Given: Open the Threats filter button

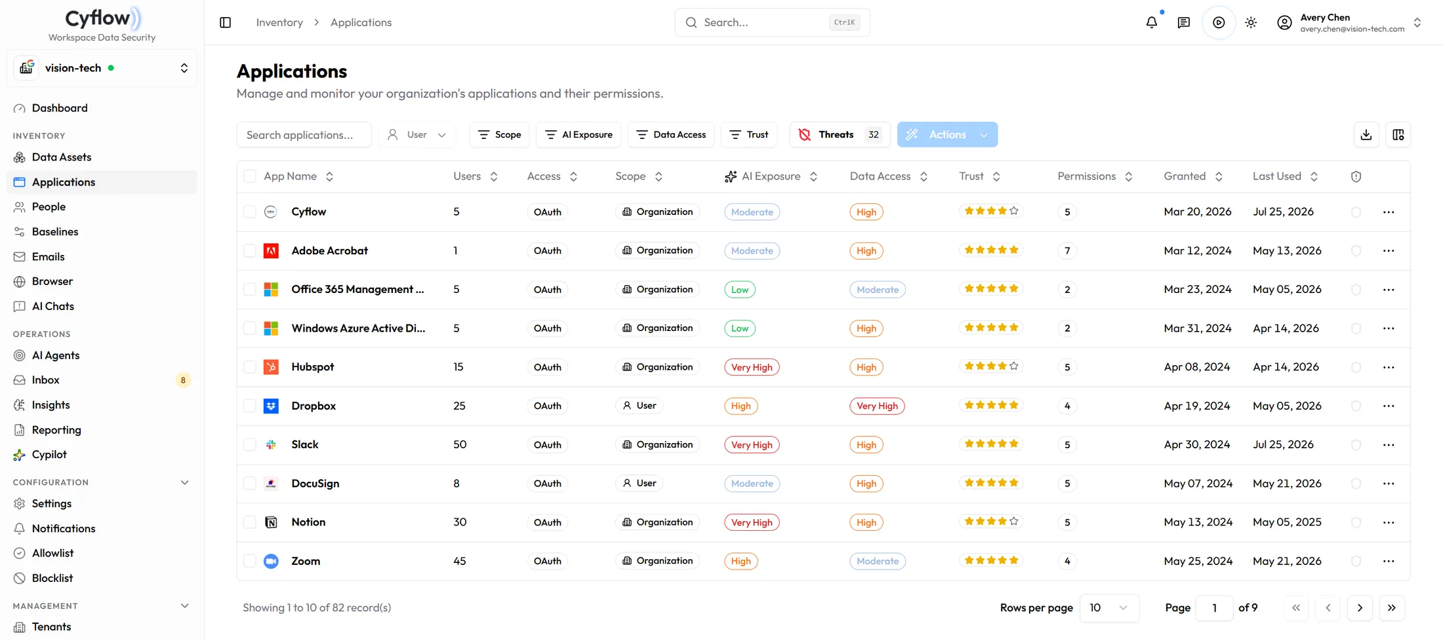Looking at the screenshot, I should 840,134.
